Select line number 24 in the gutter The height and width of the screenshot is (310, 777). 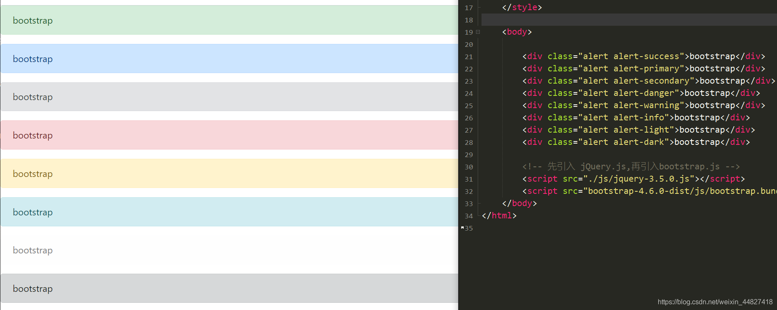469,93
